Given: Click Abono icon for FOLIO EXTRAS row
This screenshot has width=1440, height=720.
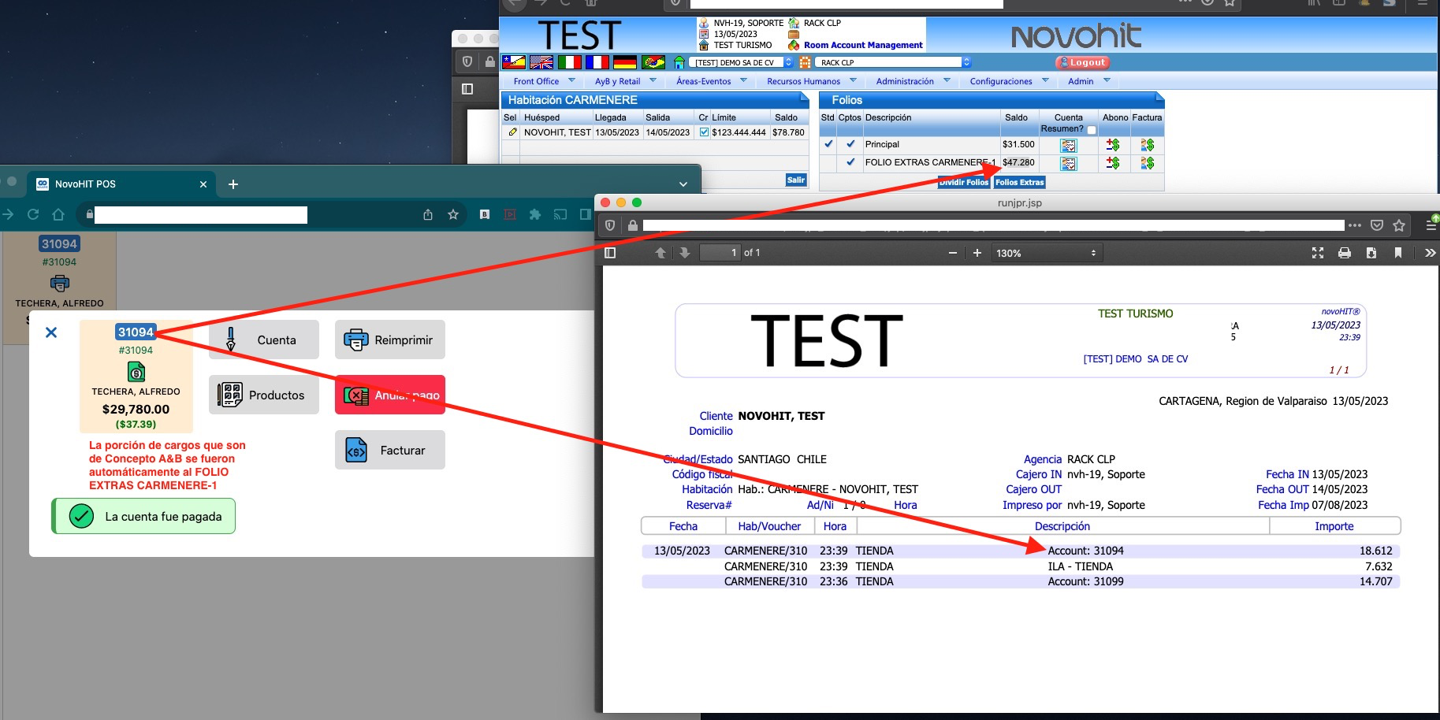Looking at the screenshot, I should click(1113, 163).
